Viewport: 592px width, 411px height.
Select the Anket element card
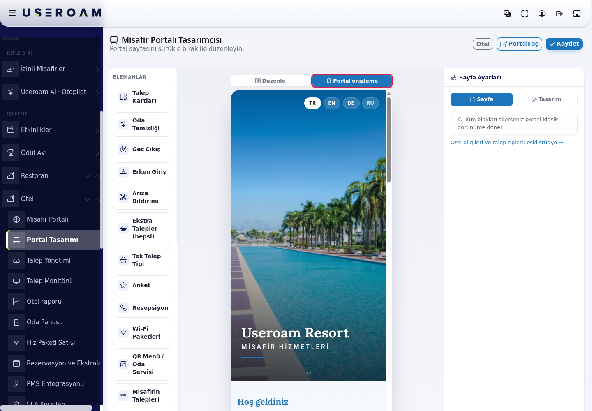point(142,285)
